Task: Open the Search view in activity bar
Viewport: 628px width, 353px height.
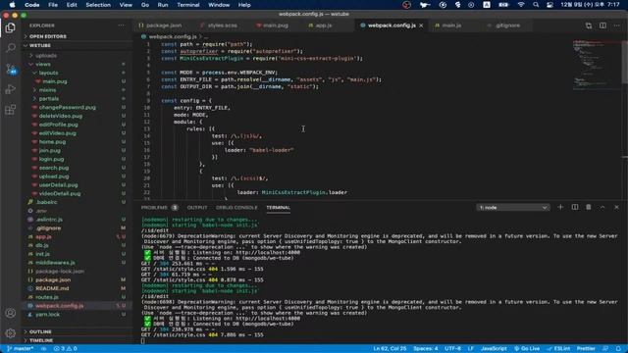Action: point(11,48)
